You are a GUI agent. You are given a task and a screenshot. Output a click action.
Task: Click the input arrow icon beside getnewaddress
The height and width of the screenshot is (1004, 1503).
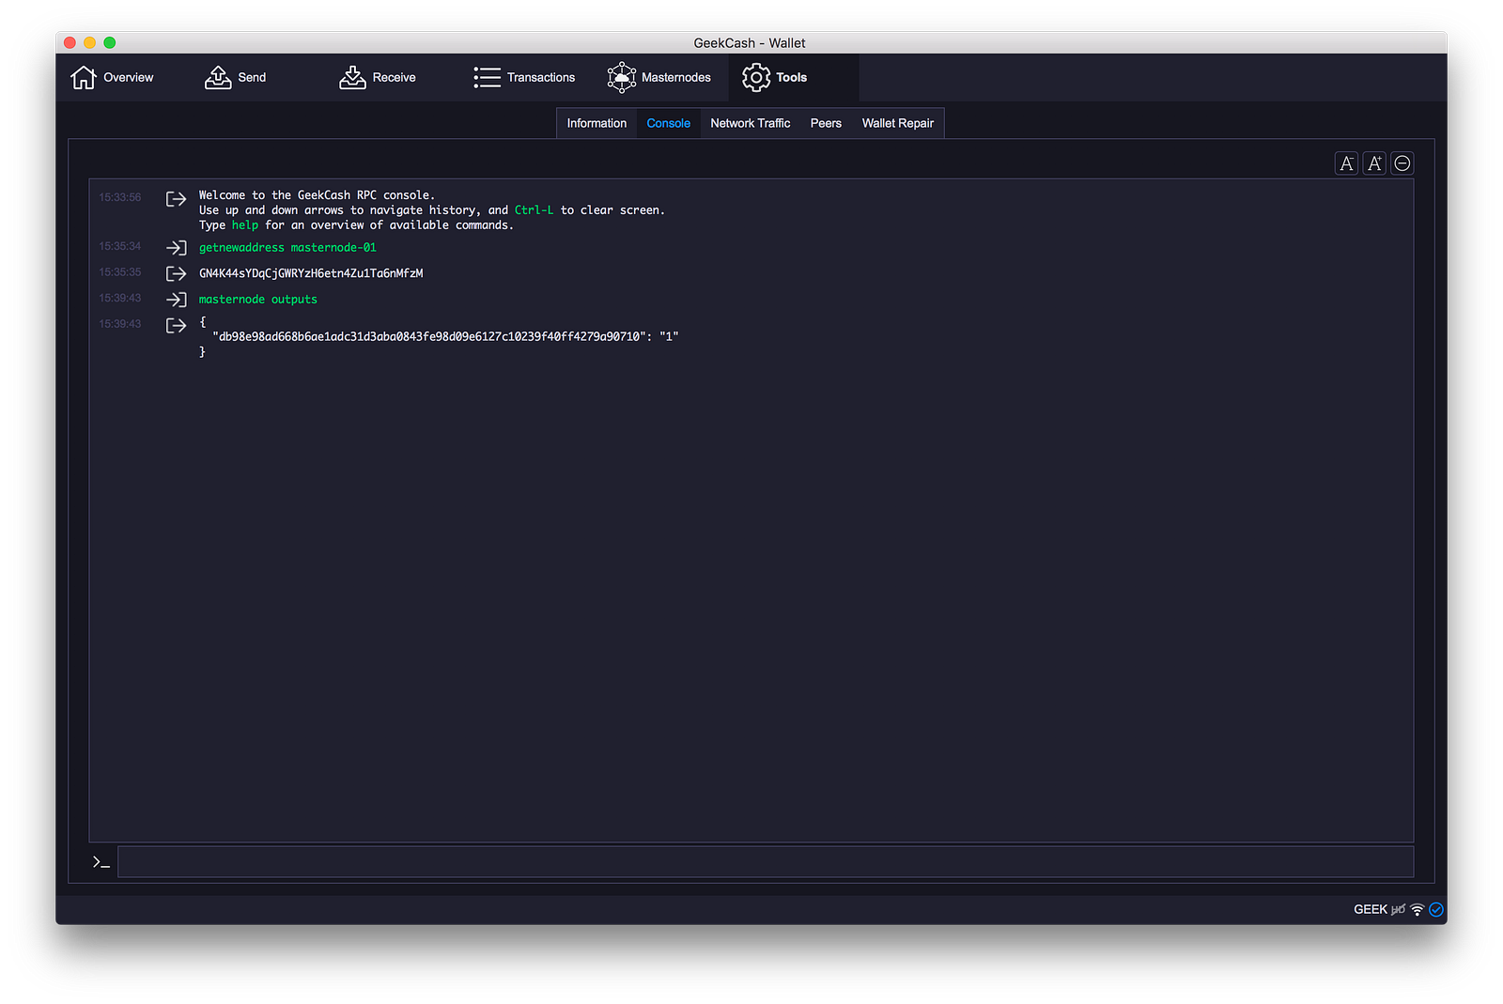pyautogui.click(x=176, y=248)
